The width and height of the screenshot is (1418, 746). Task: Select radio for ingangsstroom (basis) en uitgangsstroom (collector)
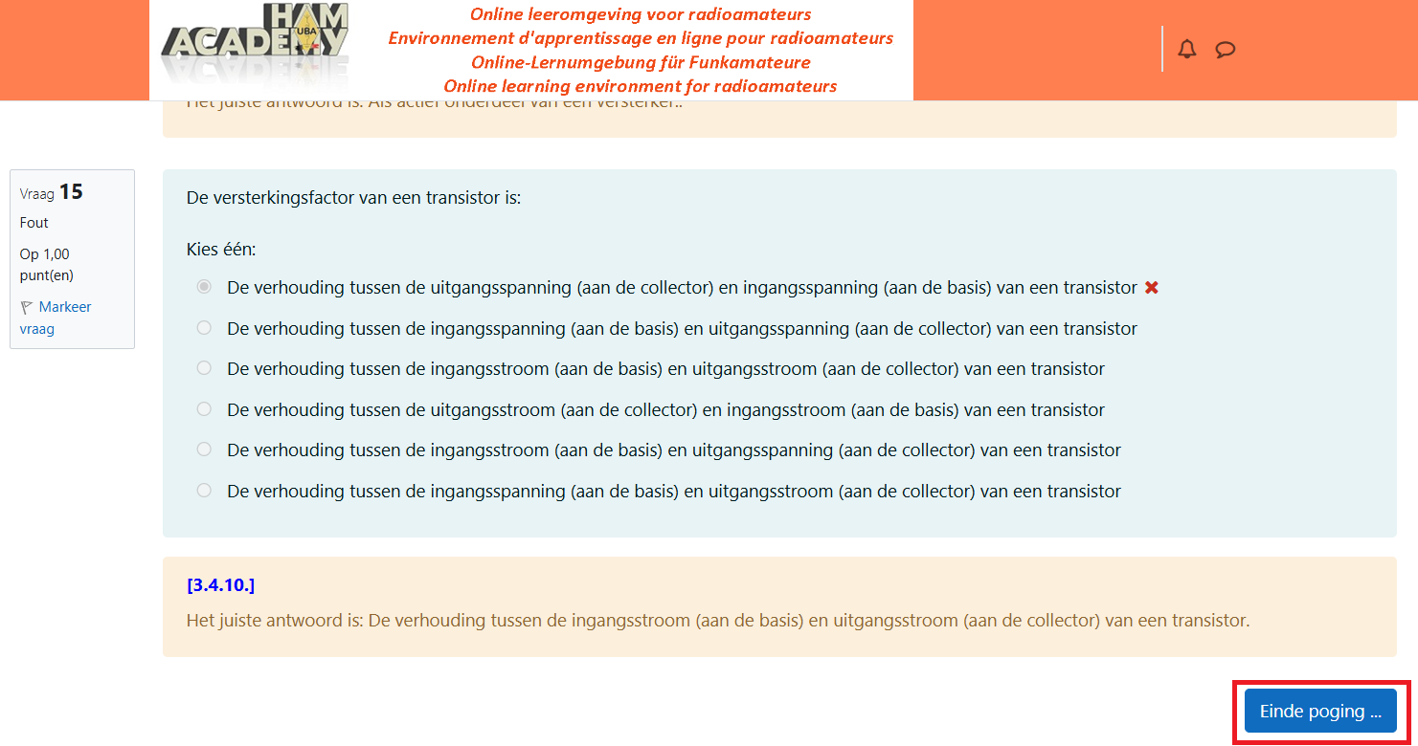(x=204, y=368)
